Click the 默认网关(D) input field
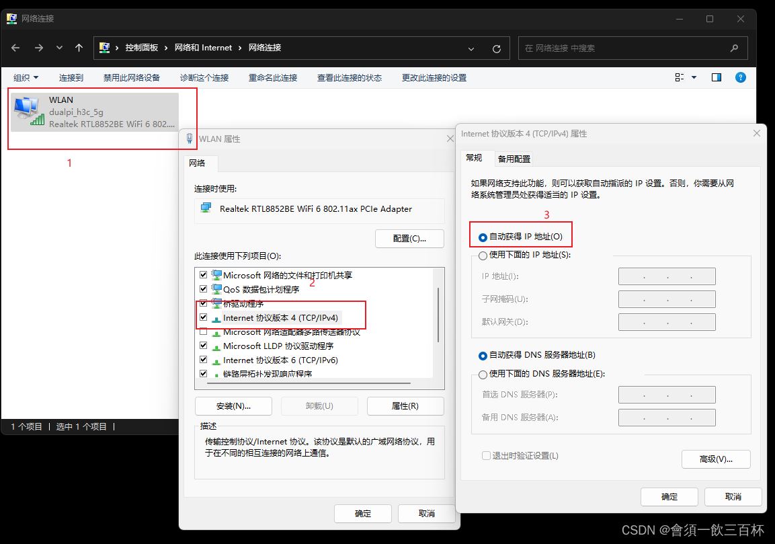The image size is (775, 544). [667, 322]
